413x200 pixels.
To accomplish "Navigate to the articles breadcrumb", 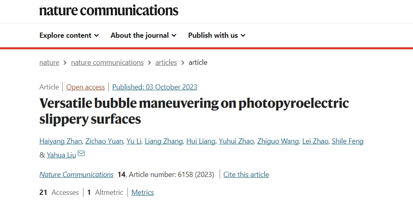I will [x=166, y=62].
